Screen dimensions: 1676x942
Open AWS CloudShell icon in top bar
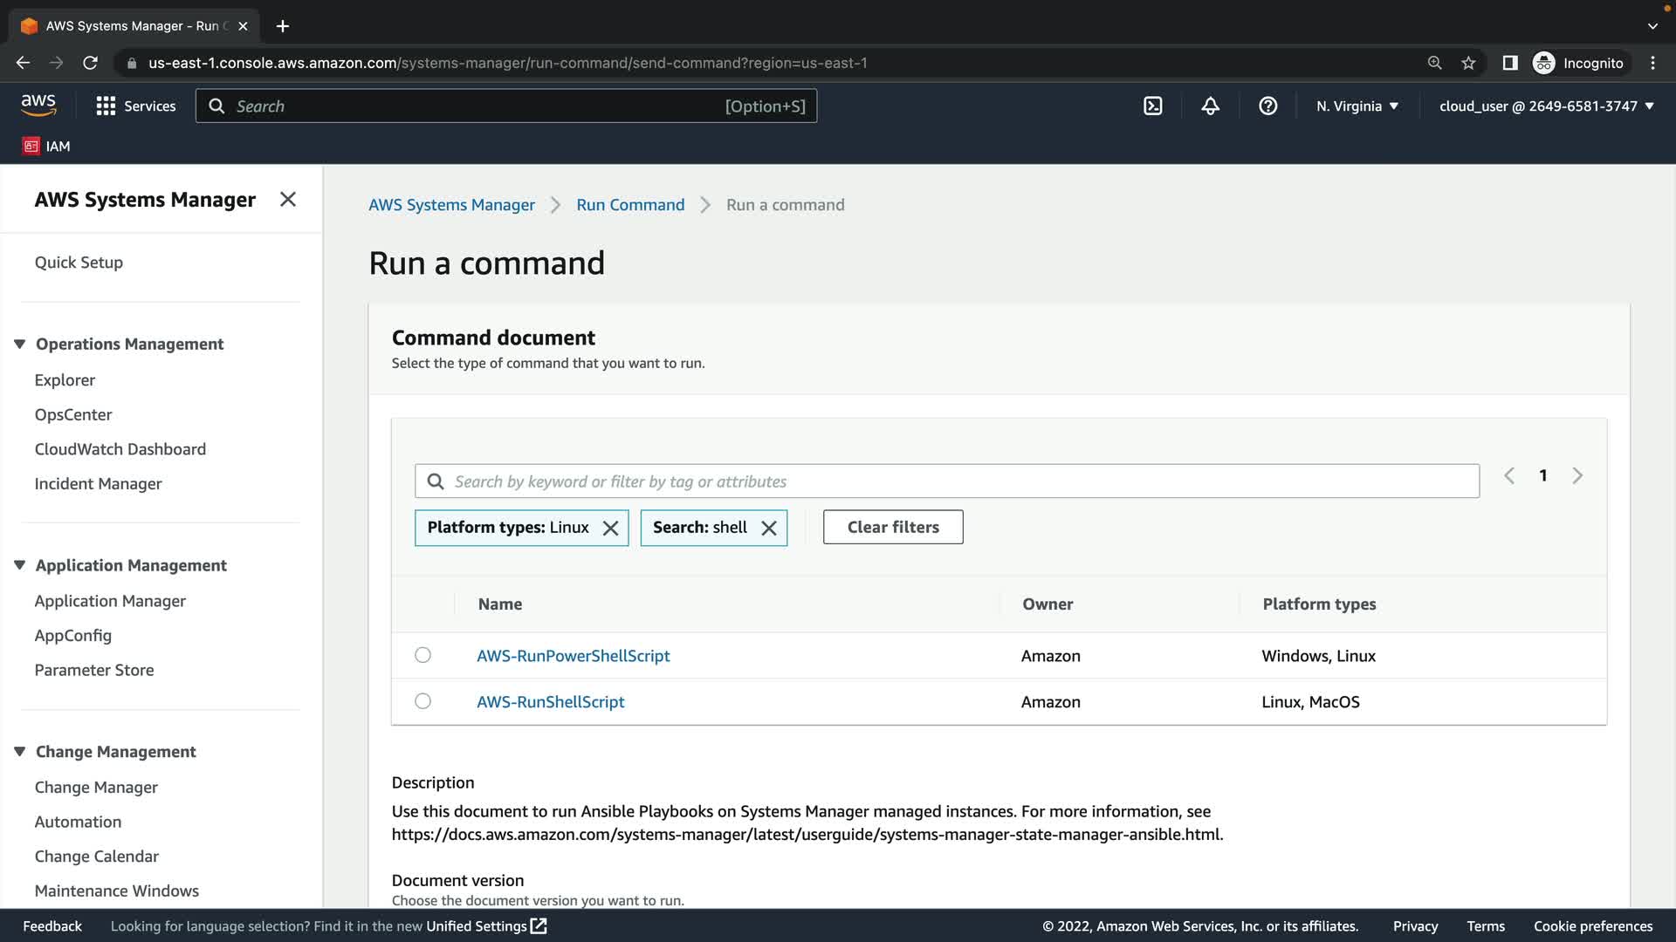(1152, 106)
